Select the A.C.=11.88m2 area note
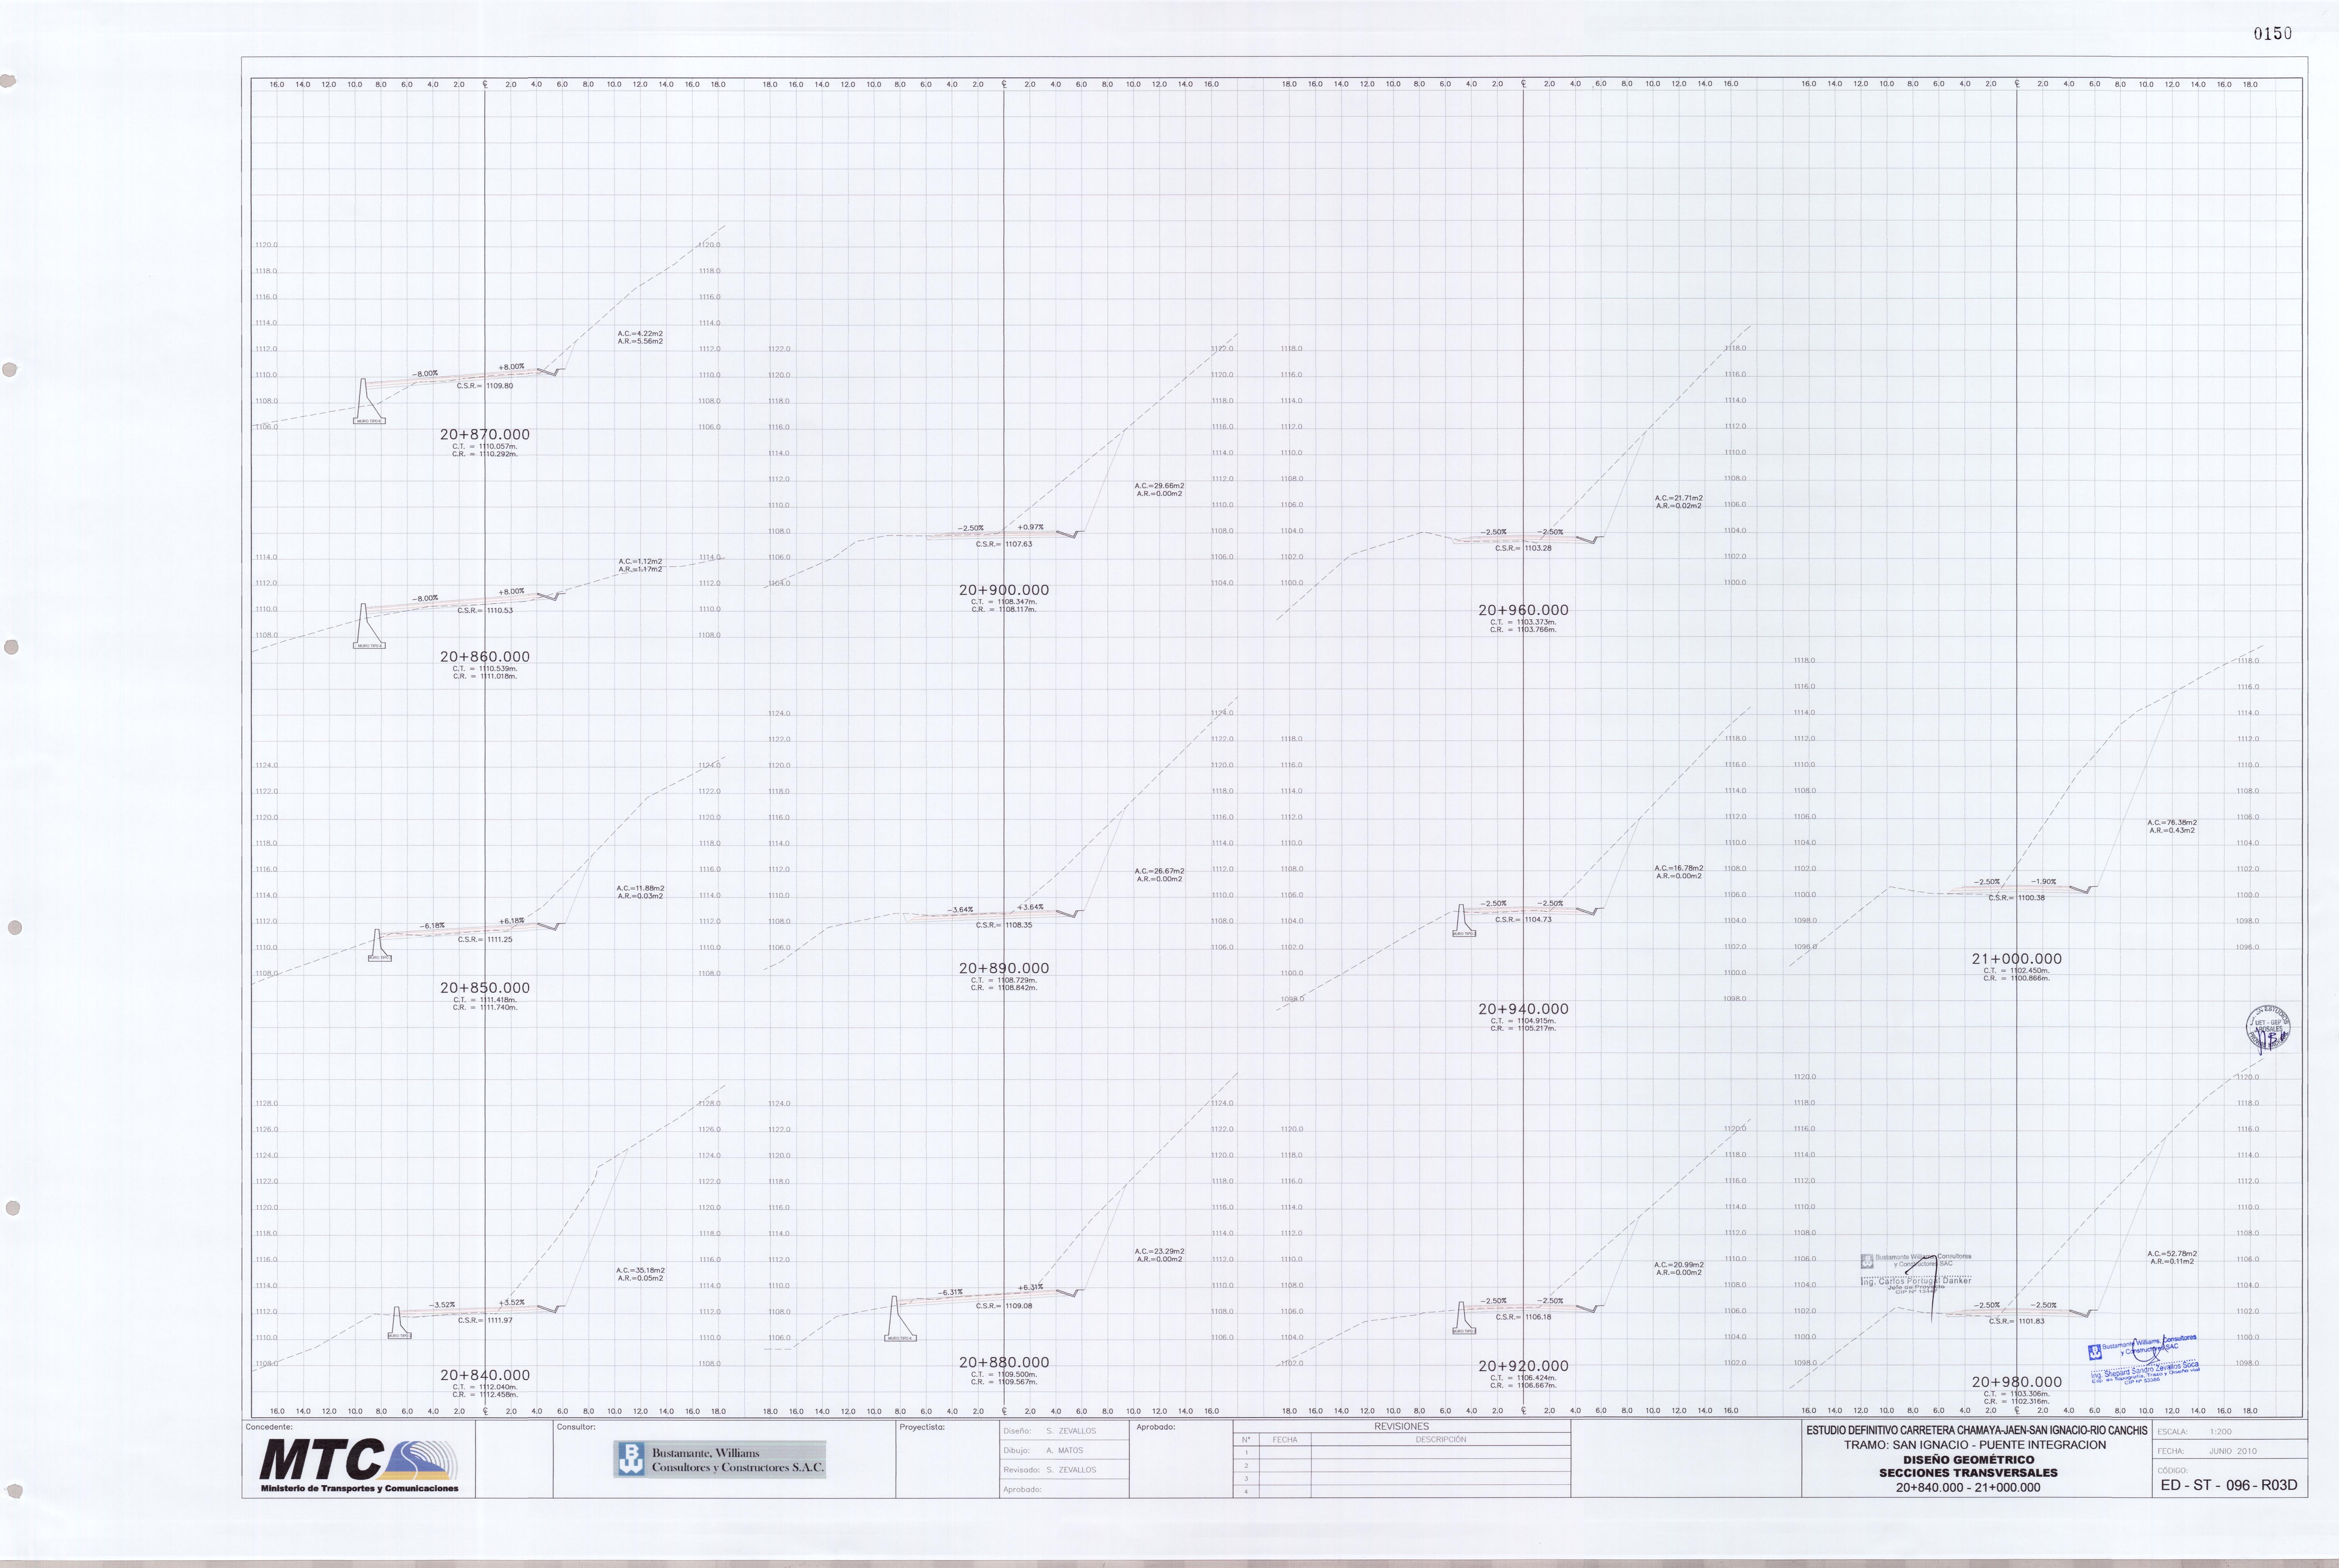Image resolution: width=2339 pixels, height=1568 pixels. pos(640,889)
